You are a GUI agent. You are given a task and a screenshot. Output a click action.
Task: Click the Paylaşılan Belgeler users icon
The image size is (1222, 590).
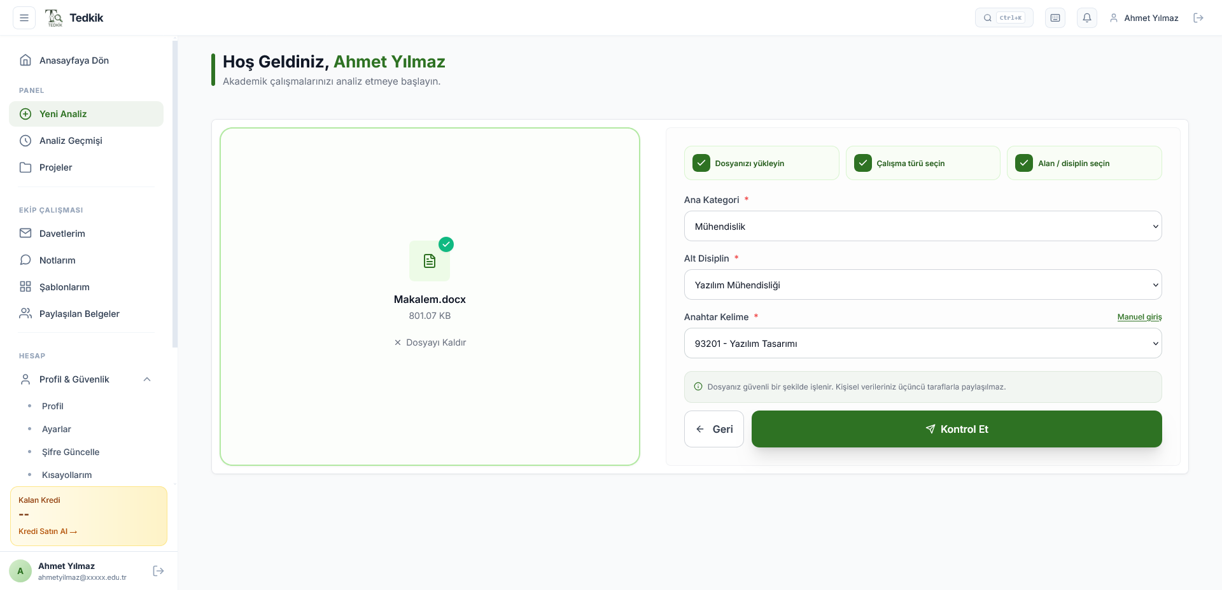click(x=25, y=313)
